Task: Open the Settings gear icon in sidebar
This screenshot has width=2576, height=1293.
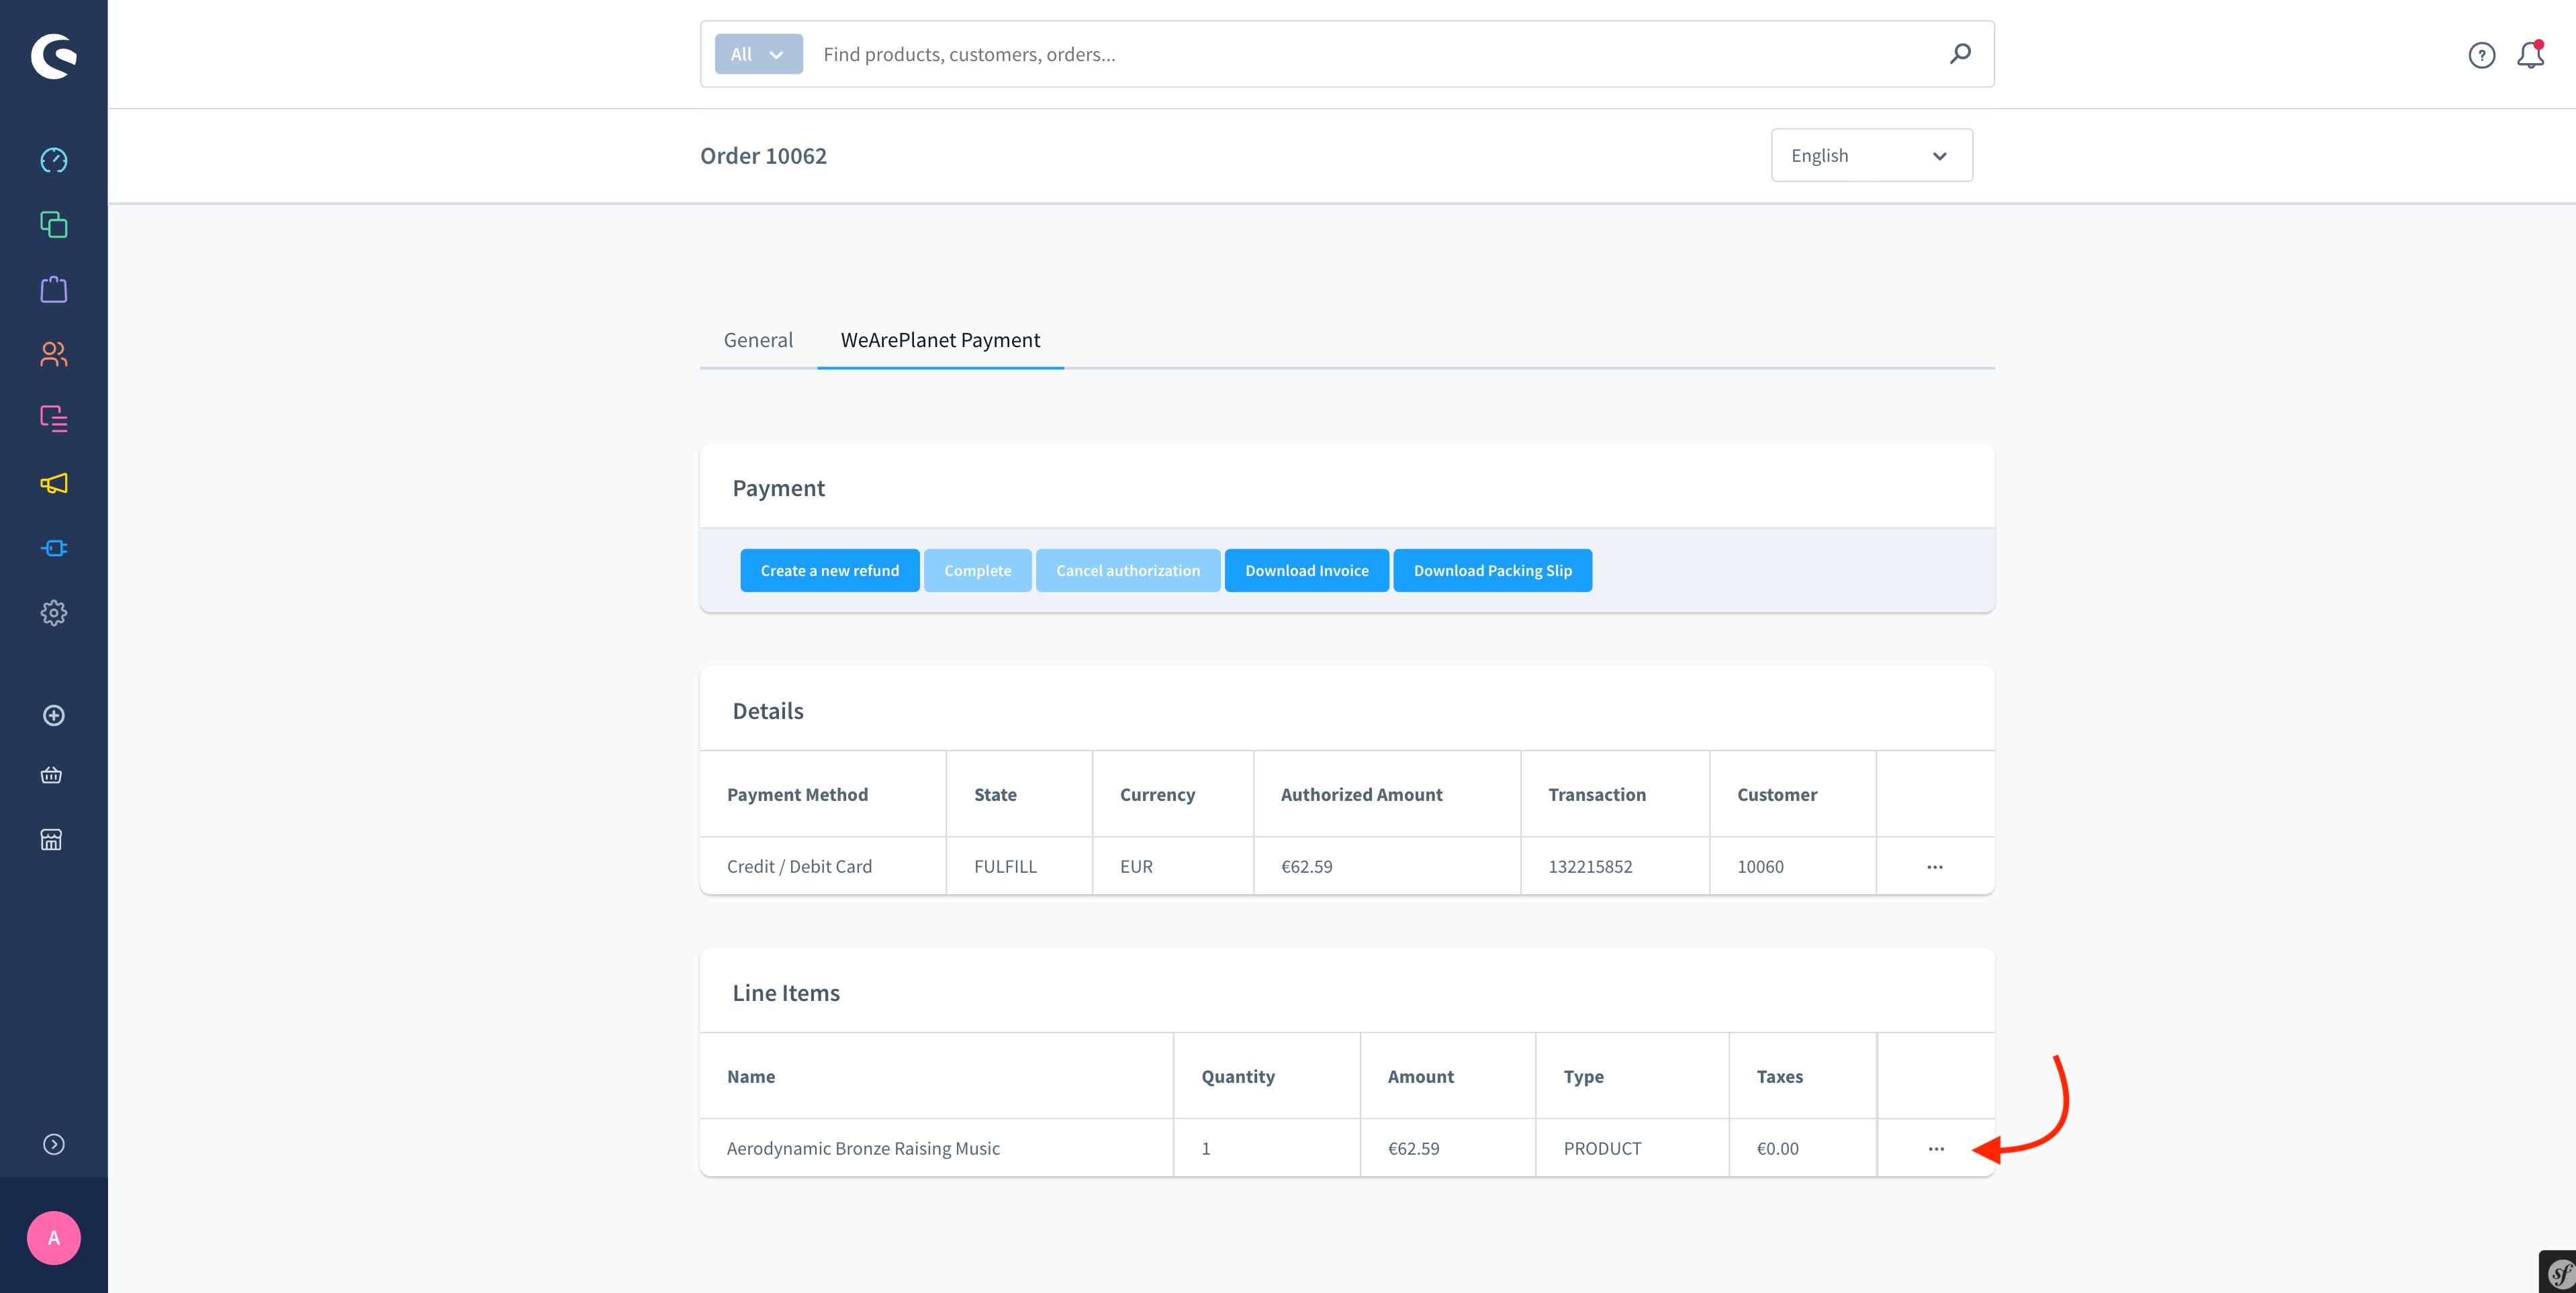Action: pos(54,613)
